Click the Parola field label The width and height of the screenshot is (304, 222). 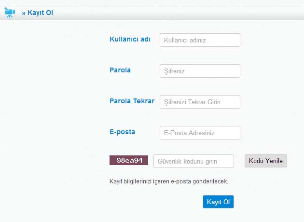point(120,70)
